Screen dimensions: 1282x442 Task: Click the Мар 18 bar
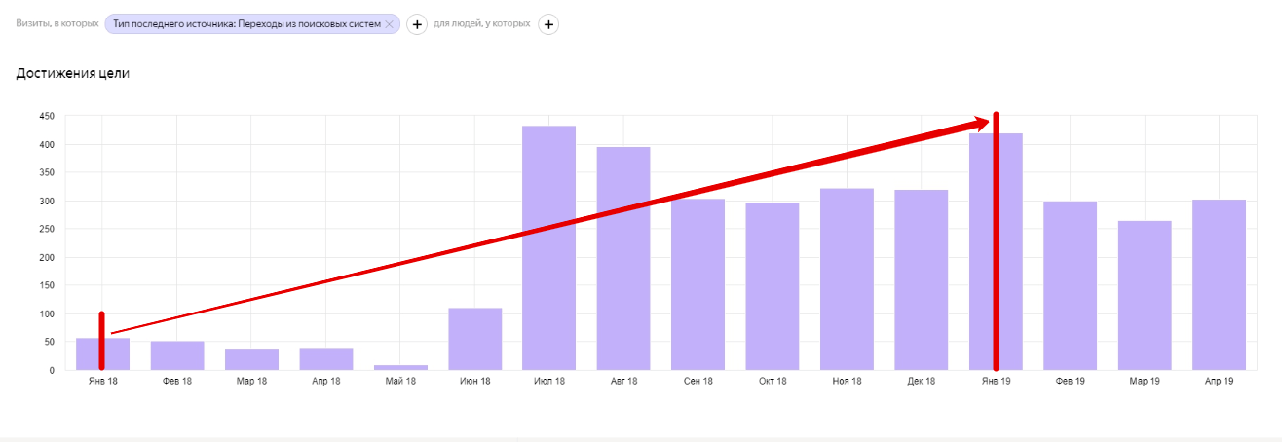tap(251, 359)
